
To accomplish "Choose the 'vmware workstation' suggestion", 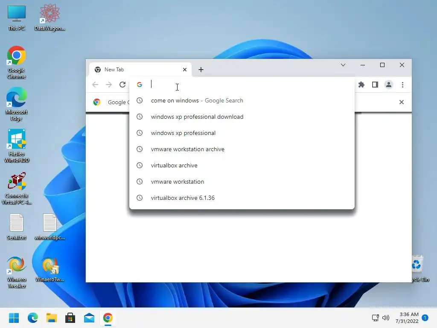I will coord(242,181).
